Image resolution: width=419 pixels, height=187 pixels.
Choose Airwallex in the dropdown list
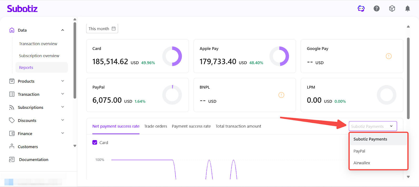click(362, 163)
